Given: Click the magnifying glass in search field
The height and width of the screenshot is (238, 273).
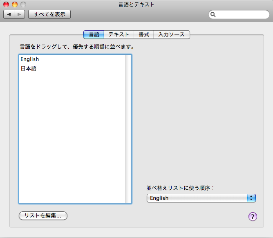Looking at the screenshot, I should pyautogui.click(x=213, y=15).
